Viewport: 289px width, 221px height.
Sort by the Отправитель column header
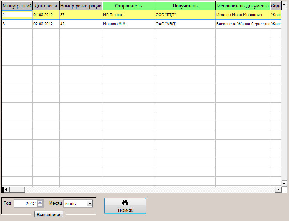(x=129, y=6)
